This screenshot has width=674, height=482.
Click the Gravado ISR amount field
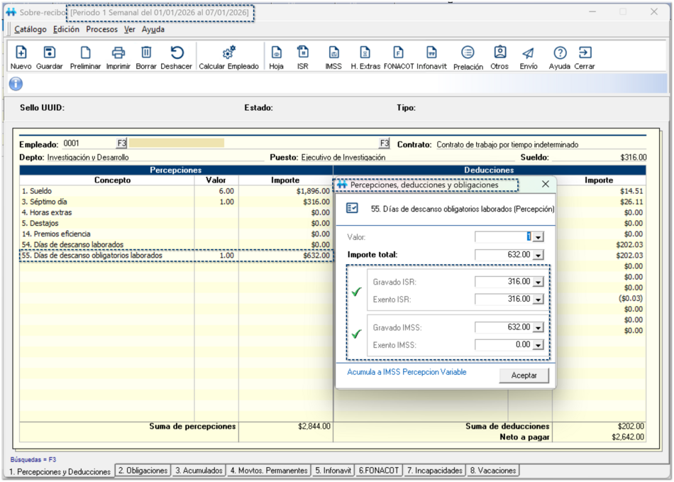503,282
